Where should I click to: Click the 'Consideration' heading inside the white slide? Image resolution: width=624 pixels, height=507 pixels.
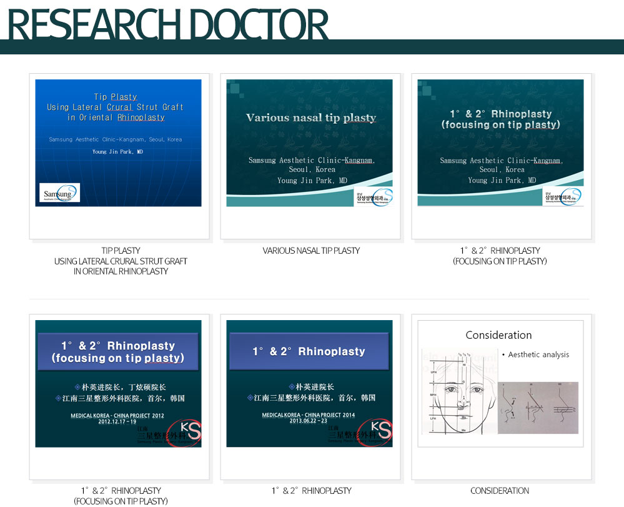pyautogui.click(x=498, y=335)
